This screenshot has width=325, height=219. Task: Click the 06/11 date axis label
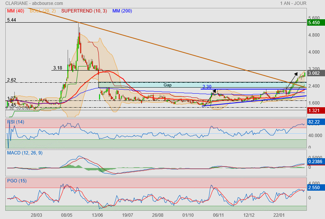point(218,215)
